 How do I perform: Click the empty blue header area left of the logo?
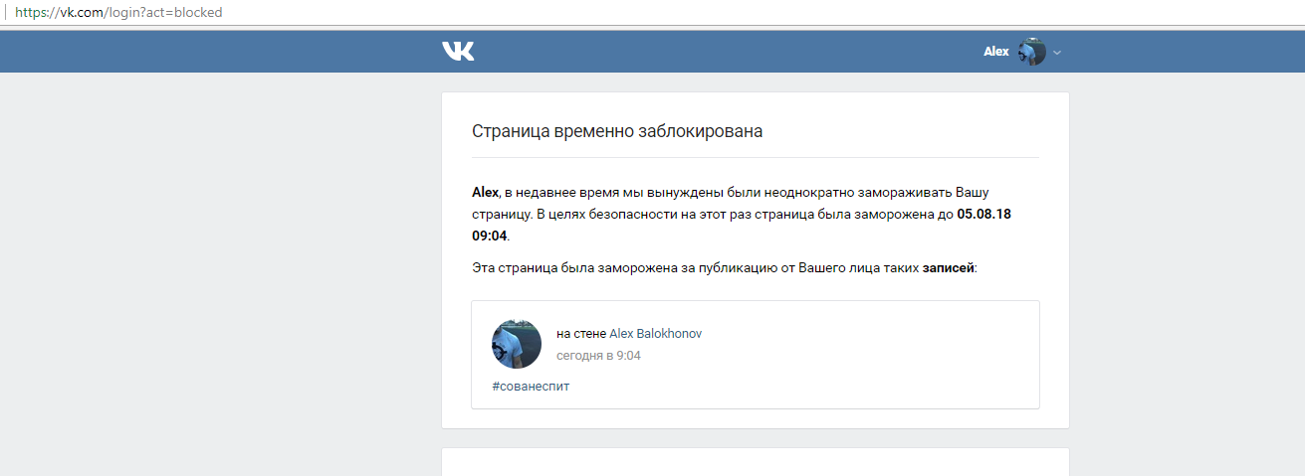tap(219, 52)
